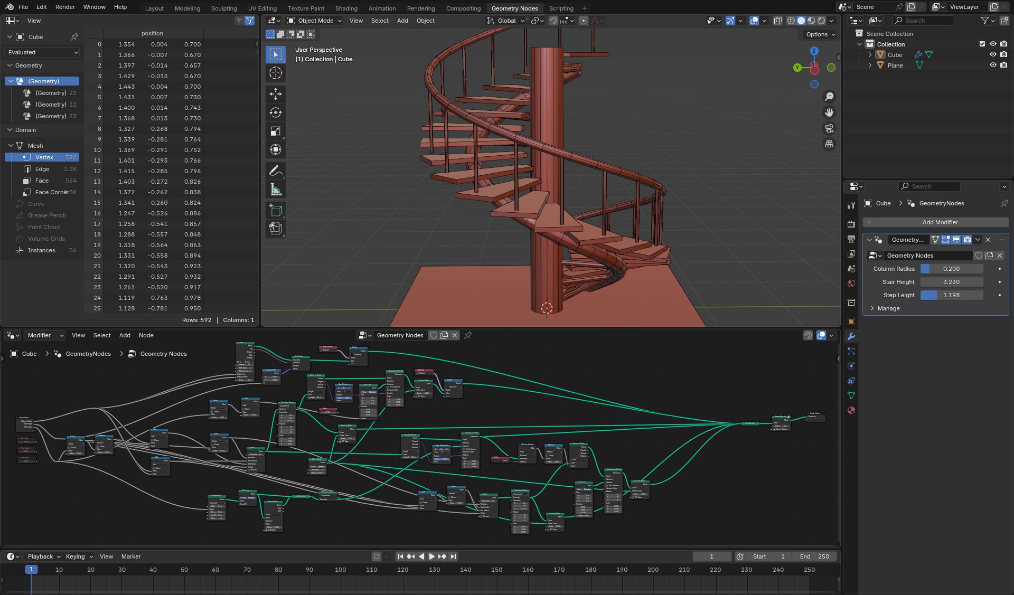Open the Evaluated dropdown in spreadsheet
The height and width of the screenshot is (595, 1014).
tap(42, 52)
